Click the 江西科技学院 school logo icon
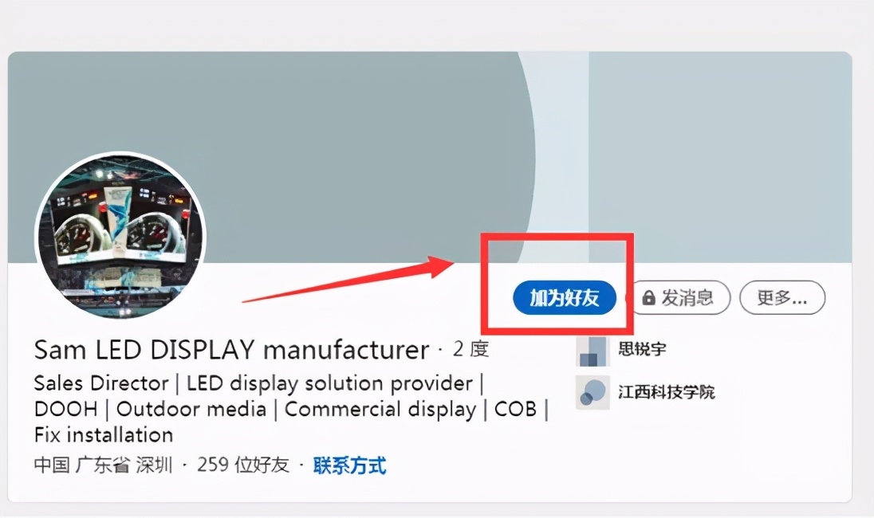 [x=593, y=393]
